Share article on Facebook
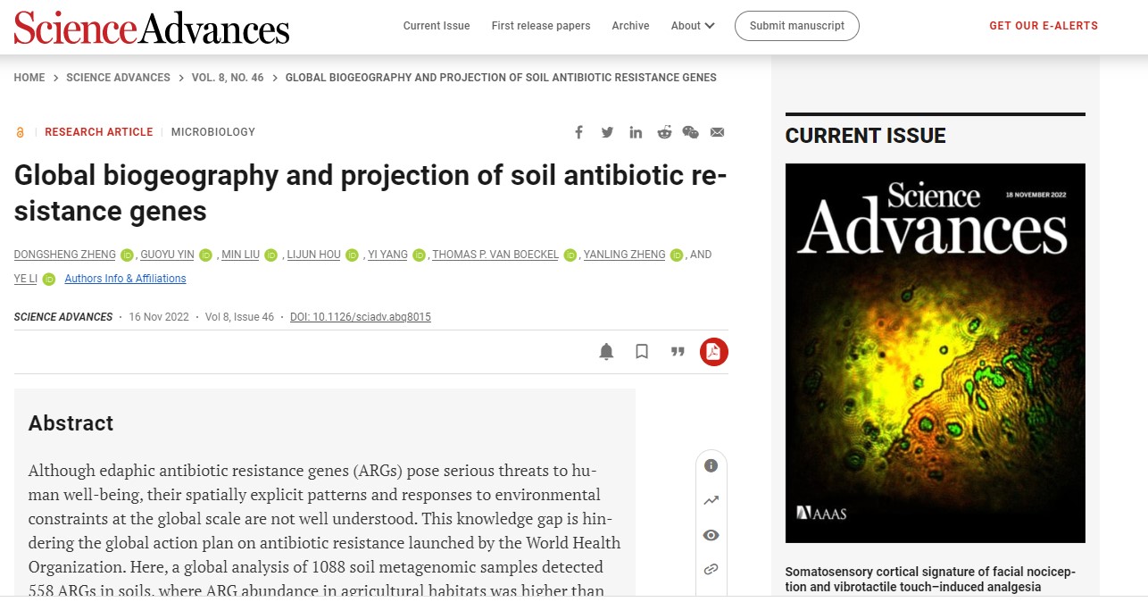1148x602 pixels. pyautogui.click(x=578, y=132)
